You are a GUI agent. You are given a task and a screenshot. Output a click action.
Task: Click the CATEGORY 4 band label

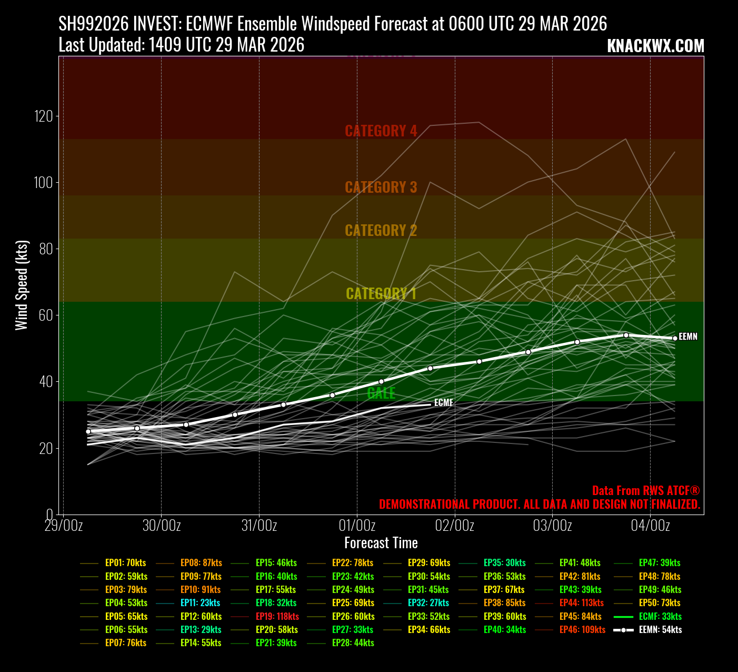(381, 131)
